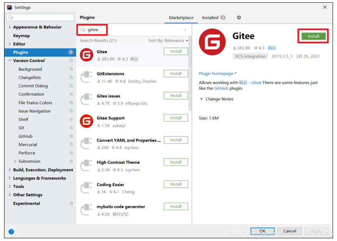Install Convert YAML and Properties plugin
Image resolution: width=337 pixels, height=241 pixels.
point(176,140)
